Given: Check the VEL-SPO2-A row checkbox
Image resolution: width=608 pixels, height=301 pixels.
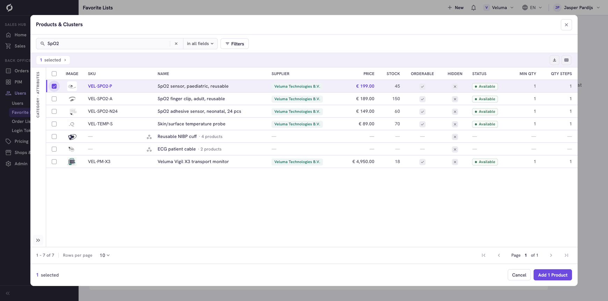Looking at the screenshot, I should pos(54,99).
